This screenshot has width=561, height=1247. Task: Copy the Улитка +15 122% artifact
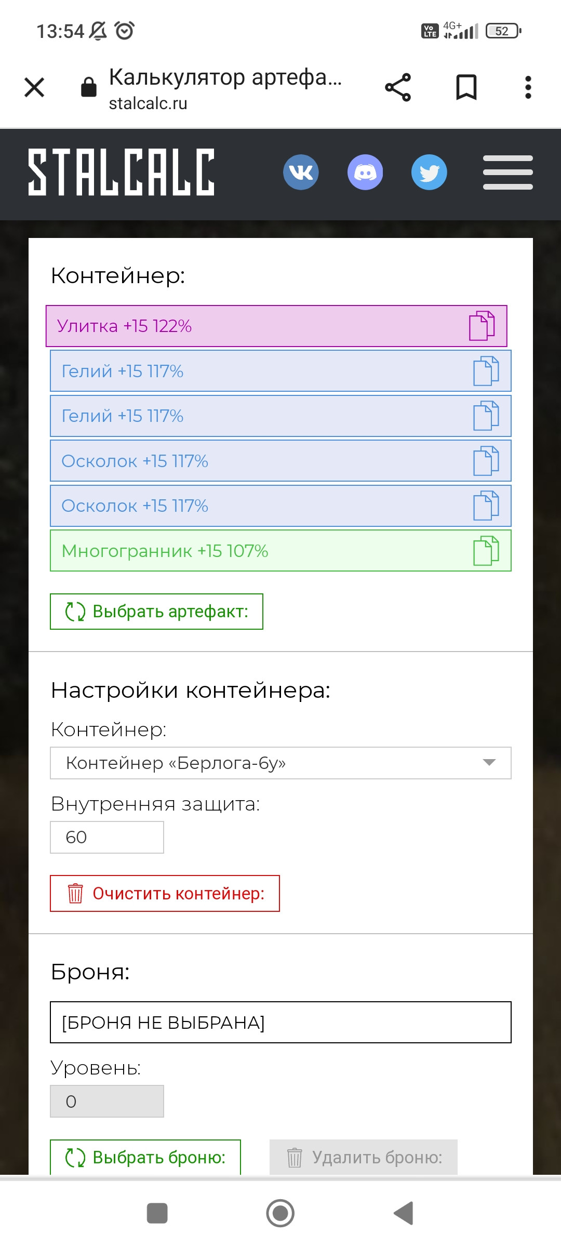coord(482,326)
